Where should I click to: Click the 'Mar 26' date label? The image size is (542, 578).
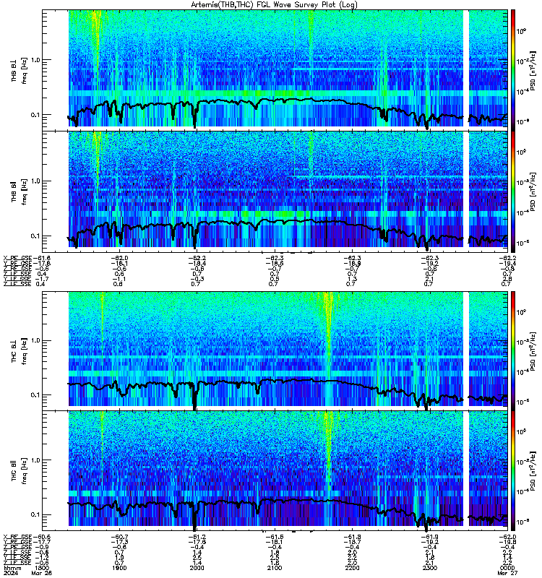pos(42,573)
